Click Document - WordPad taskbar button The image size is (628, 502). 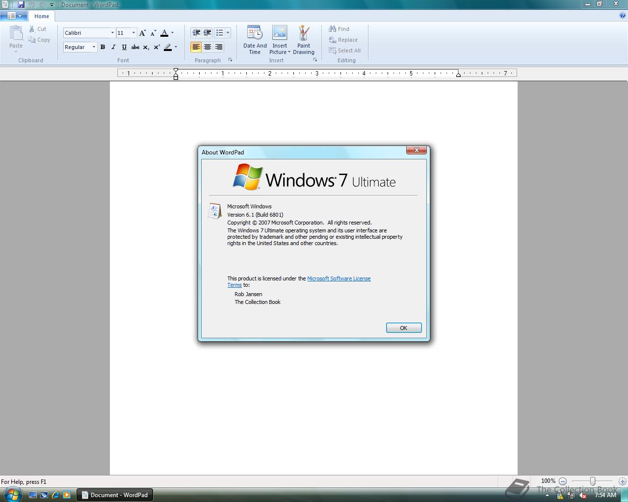(114, 495)
